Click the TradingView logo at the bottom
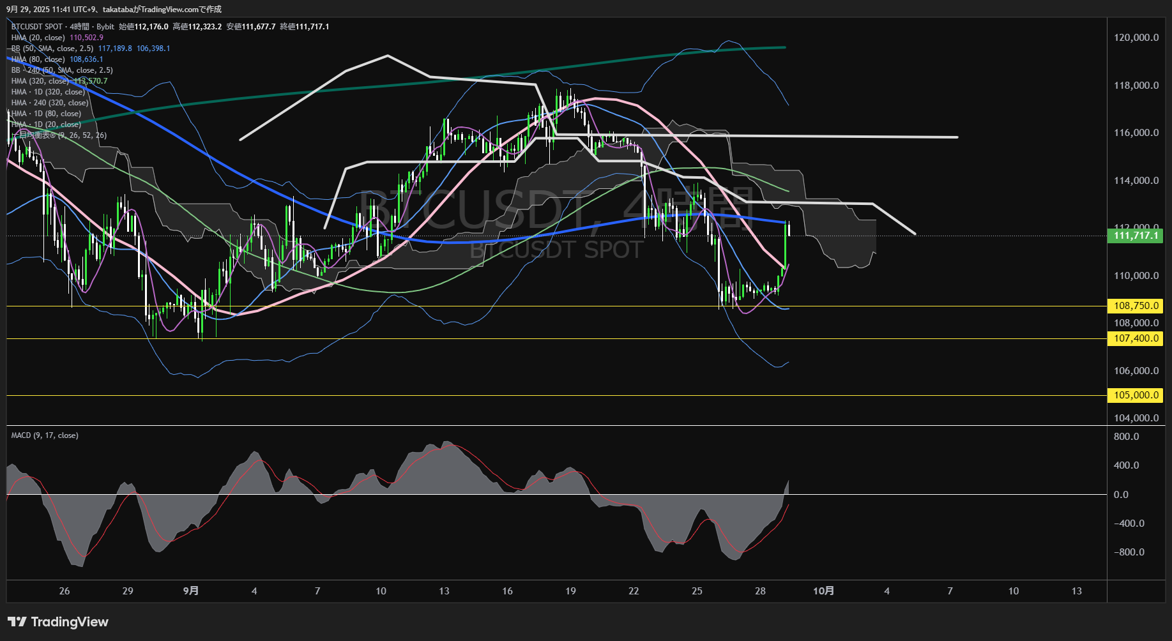 coord(58,622)
